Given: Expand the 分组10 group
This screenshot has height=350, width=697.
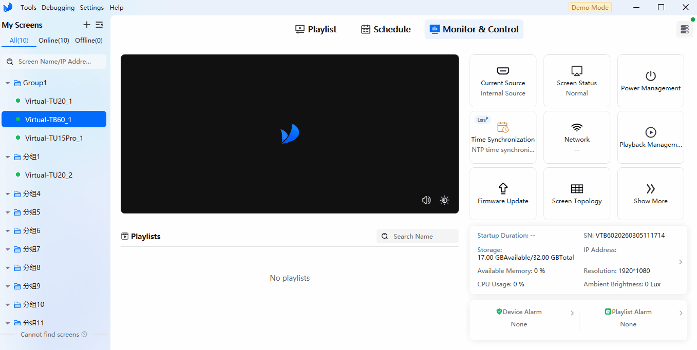Looking at the screenshot, I should tap(8, 304).
